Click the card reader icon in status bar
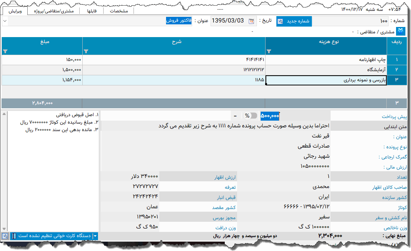 pos(14,236)
